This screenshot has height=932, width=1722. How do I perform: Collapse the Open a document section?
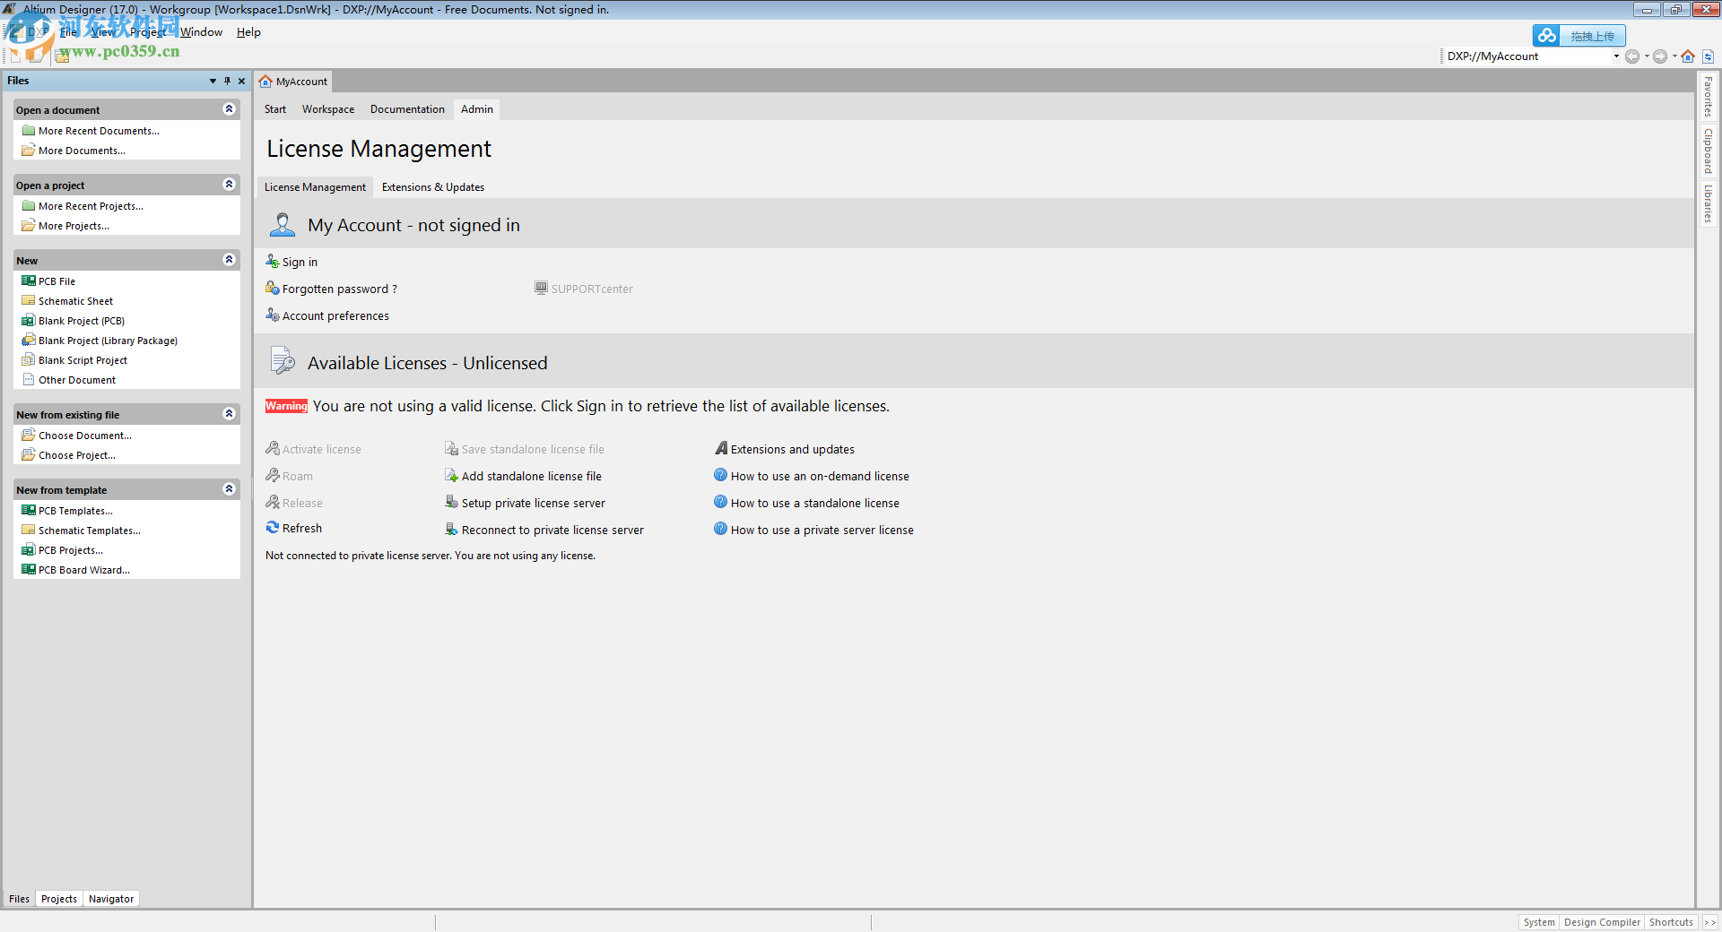pos(229,109)
